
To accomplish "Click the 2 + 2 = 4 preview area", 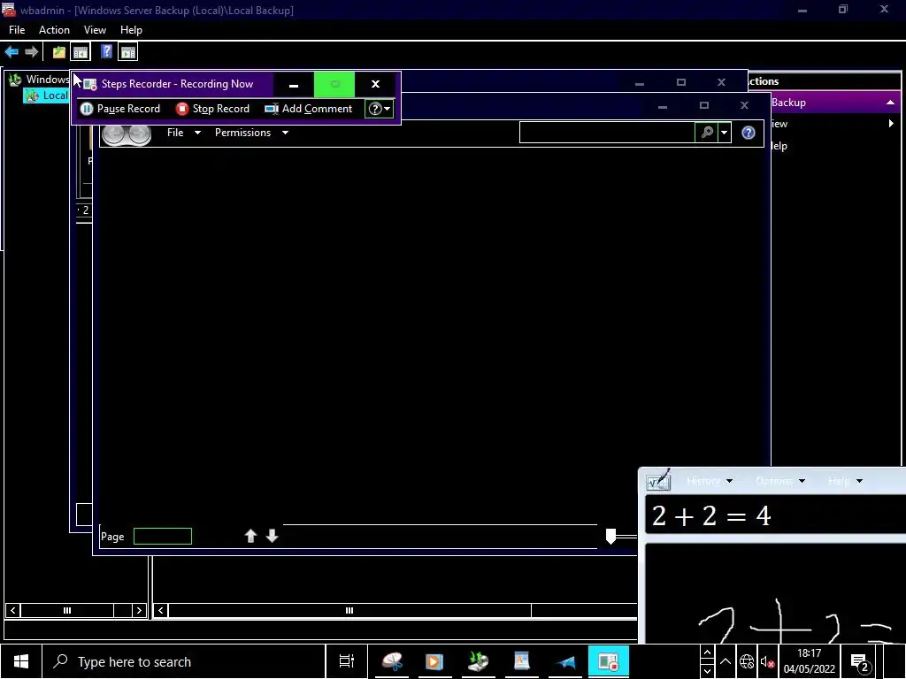I will (x=774, y=515).
